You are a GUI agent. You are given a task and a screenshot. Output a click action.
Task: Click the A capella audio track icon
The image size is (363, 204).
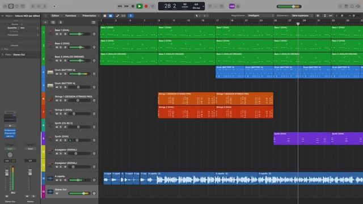(x=50, y=178)
